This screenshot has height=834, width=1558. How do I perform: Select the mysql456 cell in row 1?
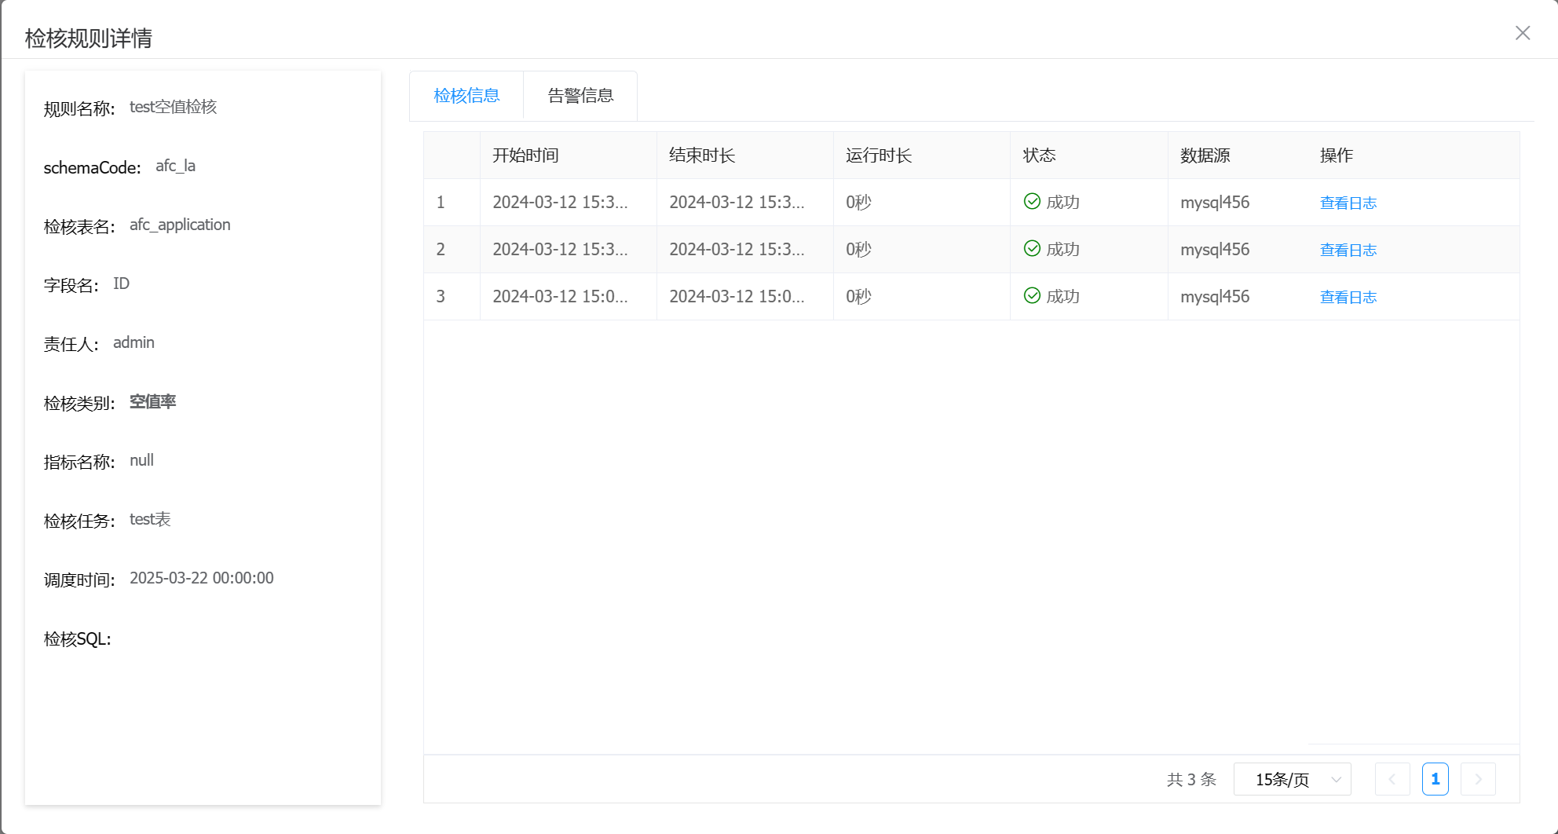pos(1215,203)
